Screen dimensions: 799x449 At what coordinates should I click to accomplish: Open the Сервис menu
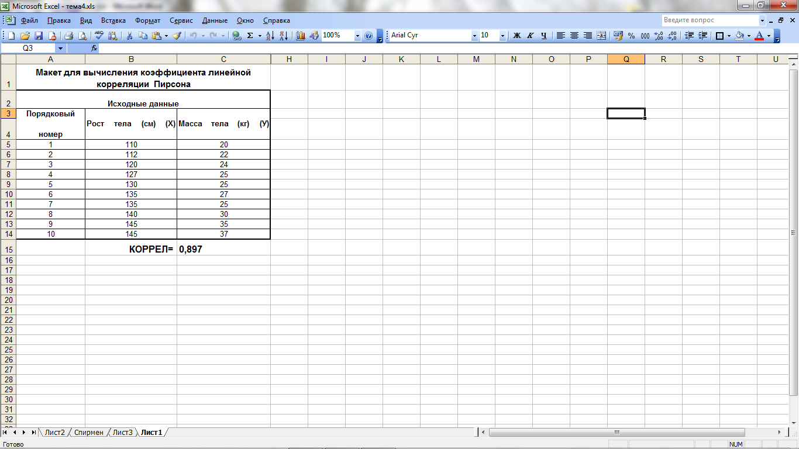(x=181, y=20)
